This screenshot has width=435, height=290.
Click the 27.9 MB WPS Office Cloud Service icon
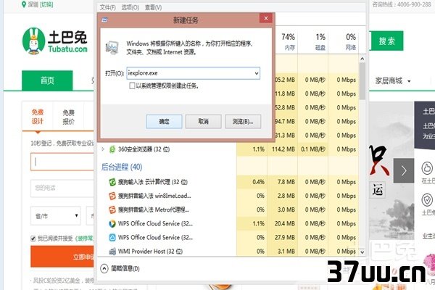coord(112,238)
